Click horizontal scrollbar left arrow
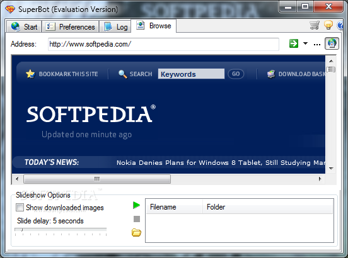 (x=17, y=179)
